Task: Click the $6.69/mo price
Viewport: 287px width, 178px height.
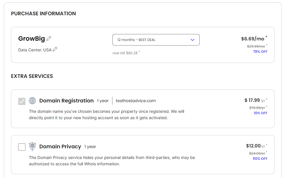Action: click(253, 39)
